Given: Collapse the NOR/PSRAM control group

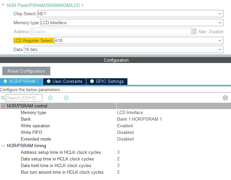Looking at the screenshot, I should coord(3,106).
